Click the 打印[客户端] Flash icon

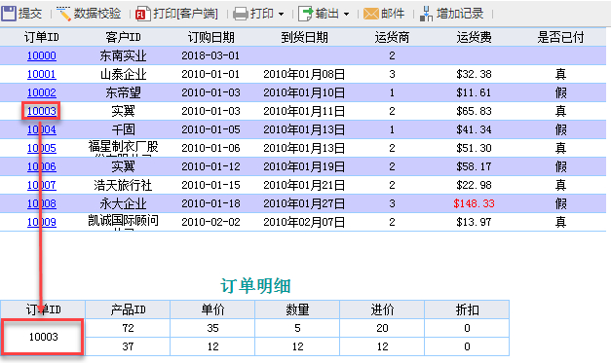142,14
